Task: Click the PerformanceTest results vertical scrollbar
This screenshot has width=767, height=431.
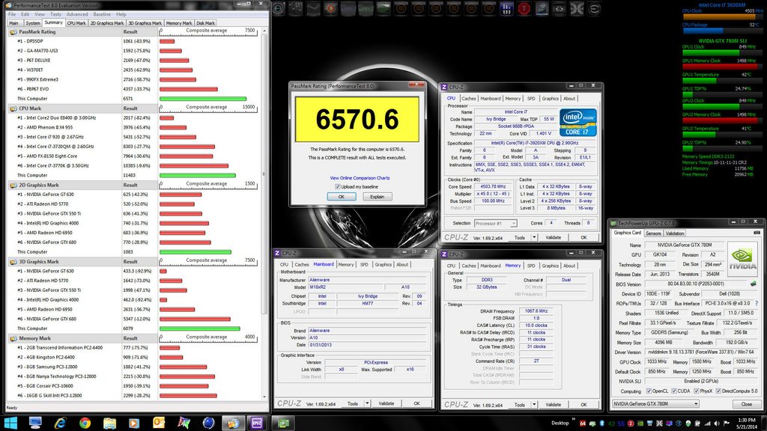Action: pyautogui.click(x=264, y=213)
